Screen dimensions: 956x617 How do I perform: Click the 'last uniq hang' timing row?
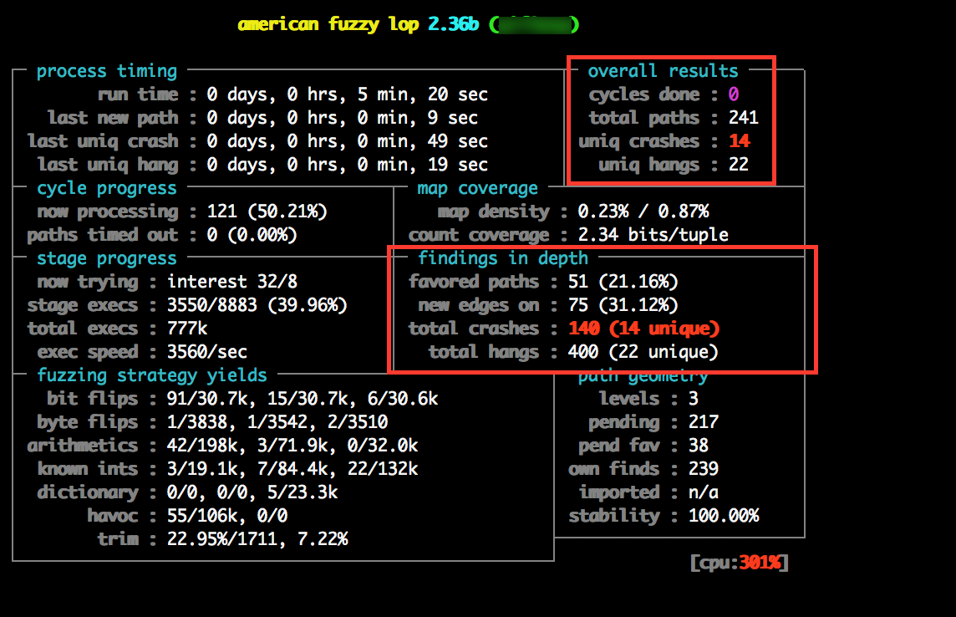click(x=262, y=165)
